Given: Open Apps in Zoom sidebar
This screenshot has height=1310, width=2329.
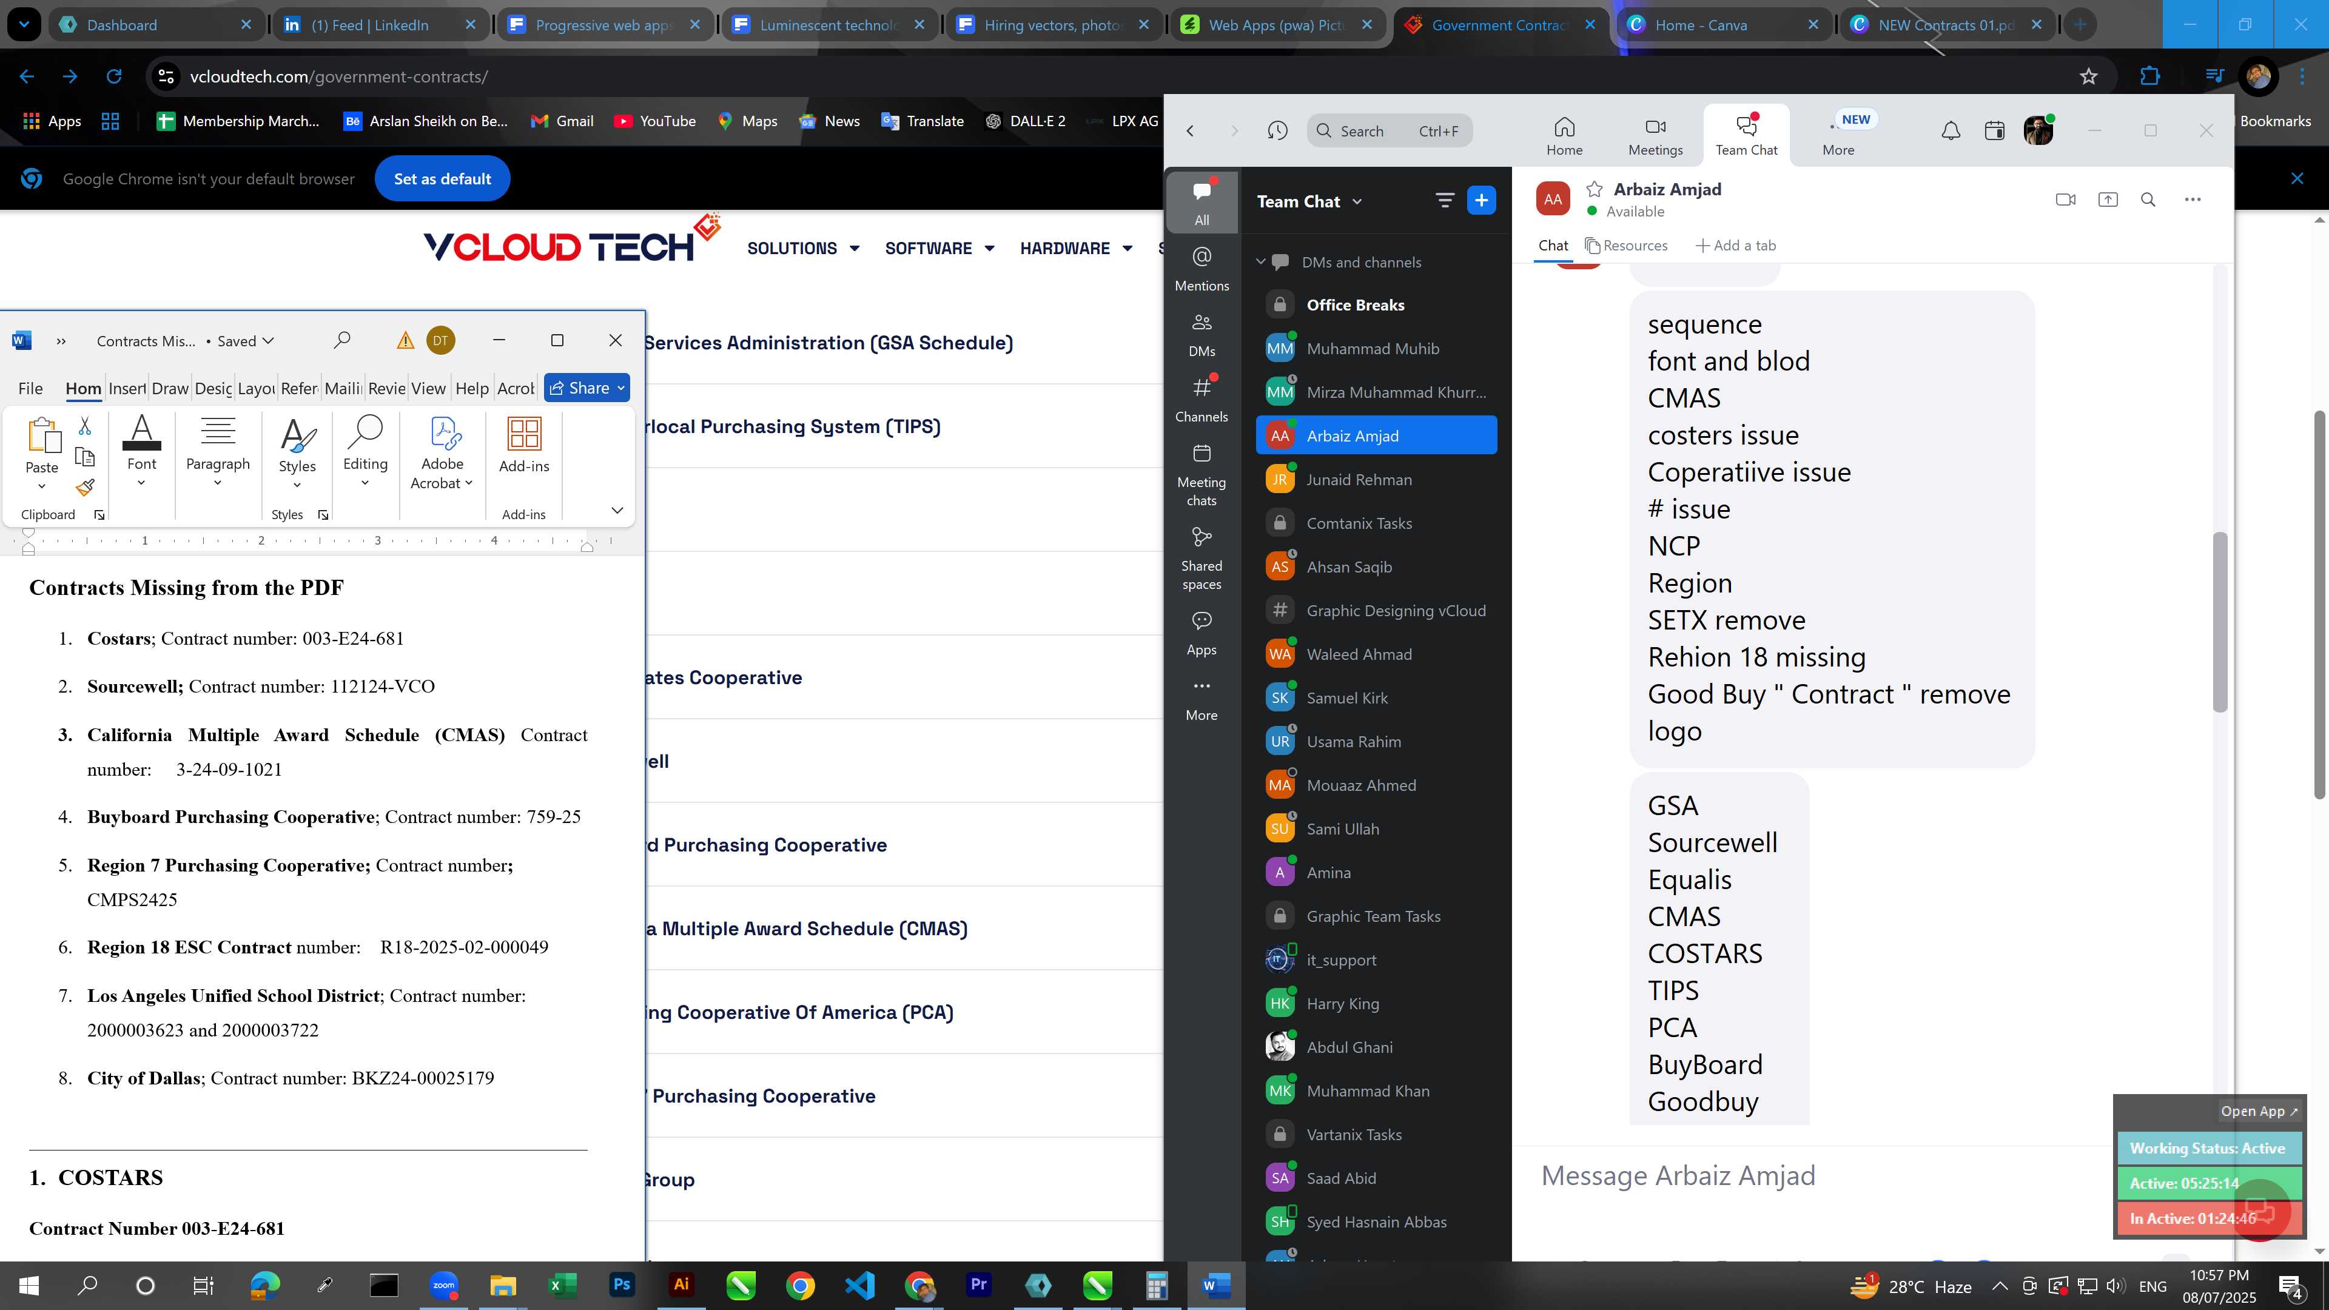Looking at the screenshot, I should [x=1201, y=633].
